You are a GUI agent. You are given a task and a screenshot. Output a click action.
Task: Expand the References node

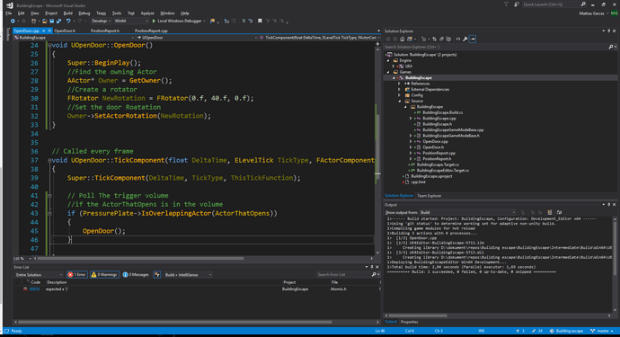point(399,84)
